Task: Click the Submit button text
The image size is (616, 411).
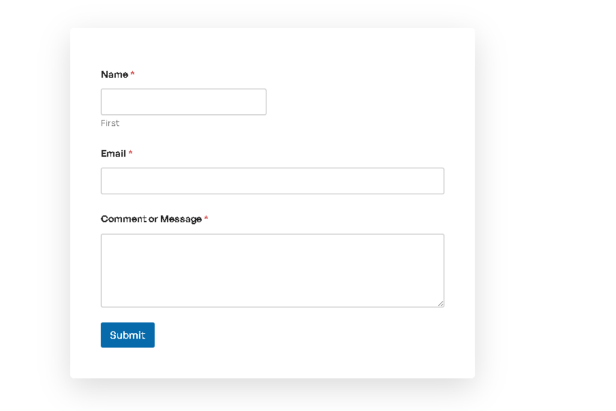Action: 127,335
